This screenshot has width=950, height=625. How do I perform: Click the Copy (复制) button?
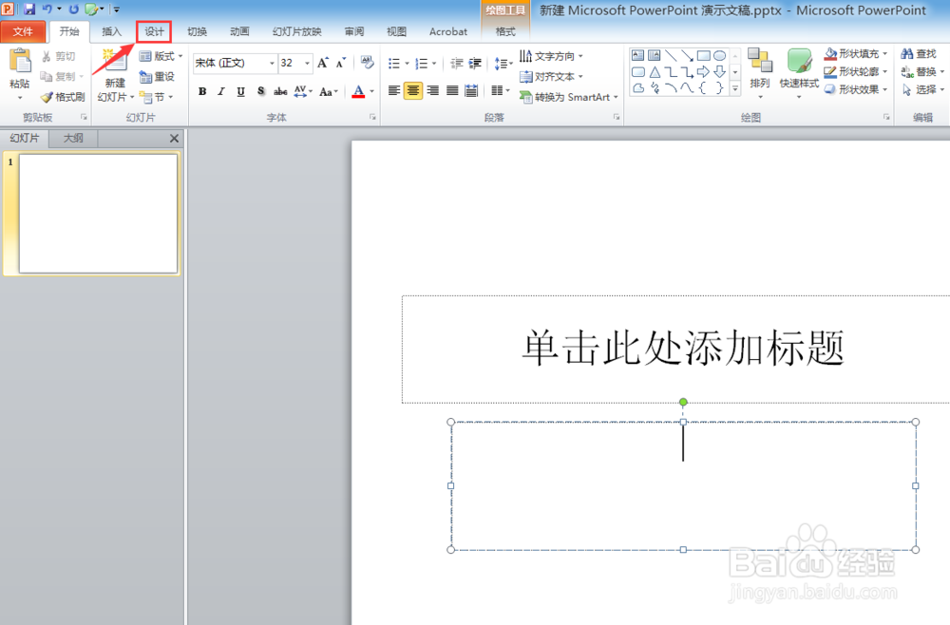pyautogui.click(x=62, y=76)
